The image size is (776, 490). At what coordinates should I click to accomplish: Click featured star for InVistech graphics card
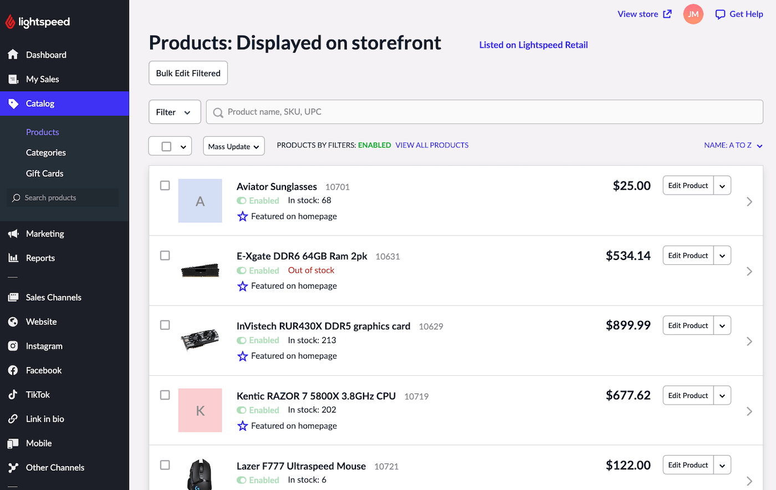(243, 356)
